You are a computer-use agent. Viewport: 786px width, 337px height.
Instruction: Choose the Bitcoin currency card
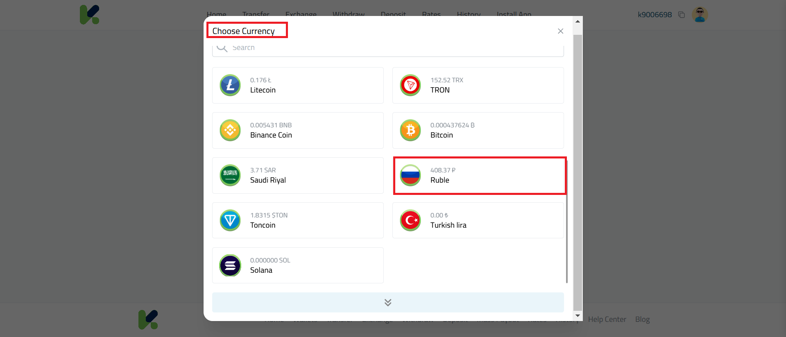478,130
